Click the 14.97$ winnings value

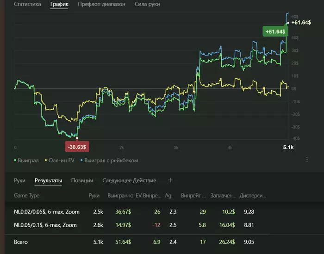pos(123,225)
